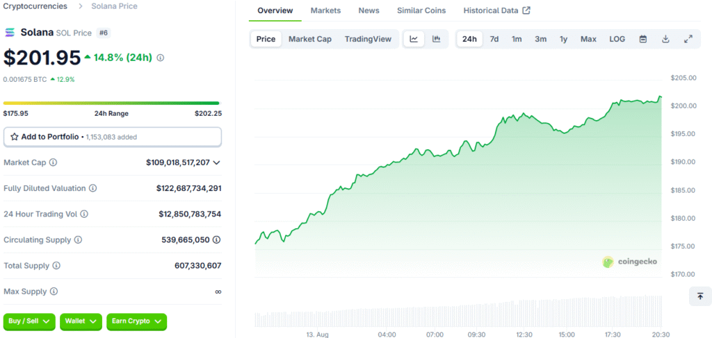This screenshot has width=712, height=338.
Task: Click info icon next to Market Cap
Action: (x=53, y=162)
